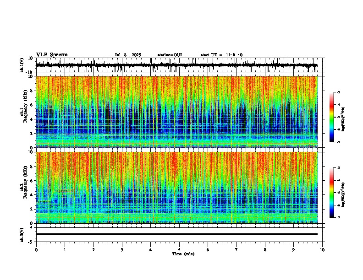Click the 'start UT = 11:0 :0' header text
The image size is (363, 280).
[221, 55]
